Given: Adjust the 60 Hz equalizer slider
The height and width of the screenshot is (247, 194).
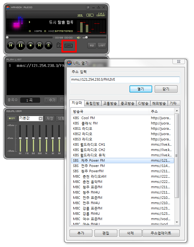Looking at the screenshot, I should click(20, 138).
